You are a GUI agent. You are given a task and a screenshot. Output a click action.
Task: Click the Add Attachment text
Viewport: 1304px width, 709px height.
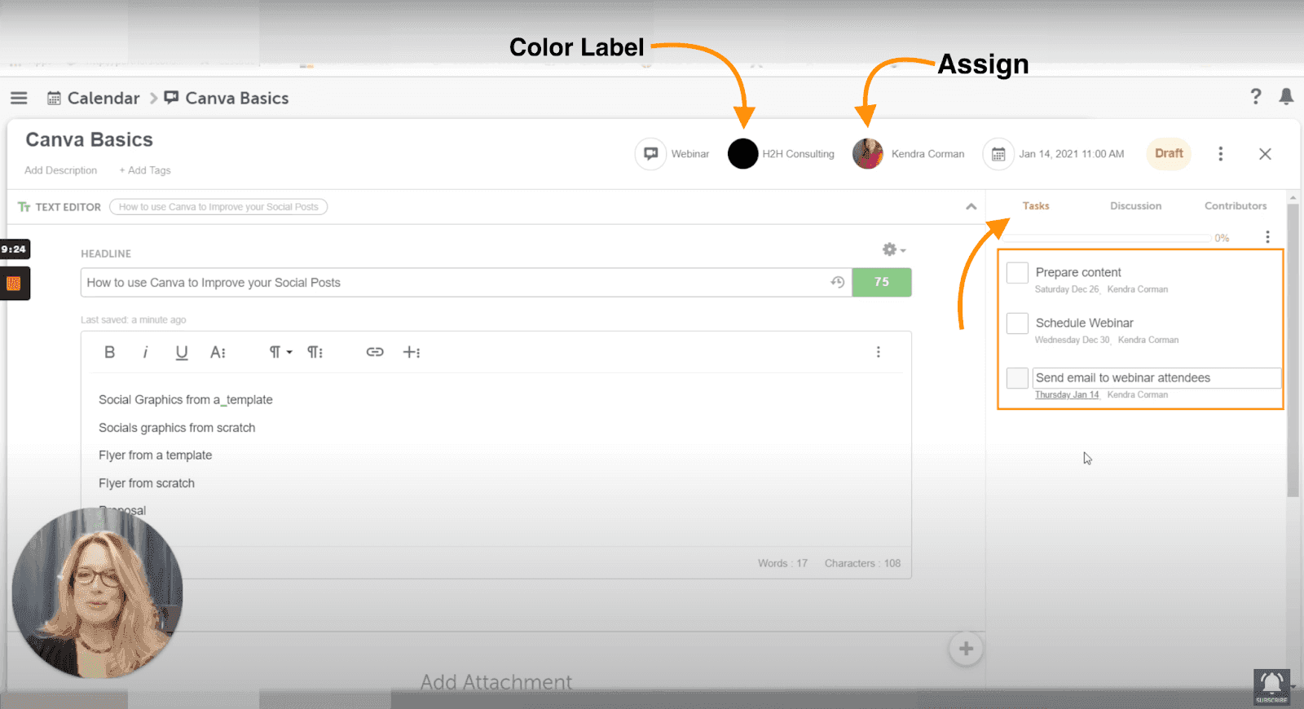tap(496, 682)
